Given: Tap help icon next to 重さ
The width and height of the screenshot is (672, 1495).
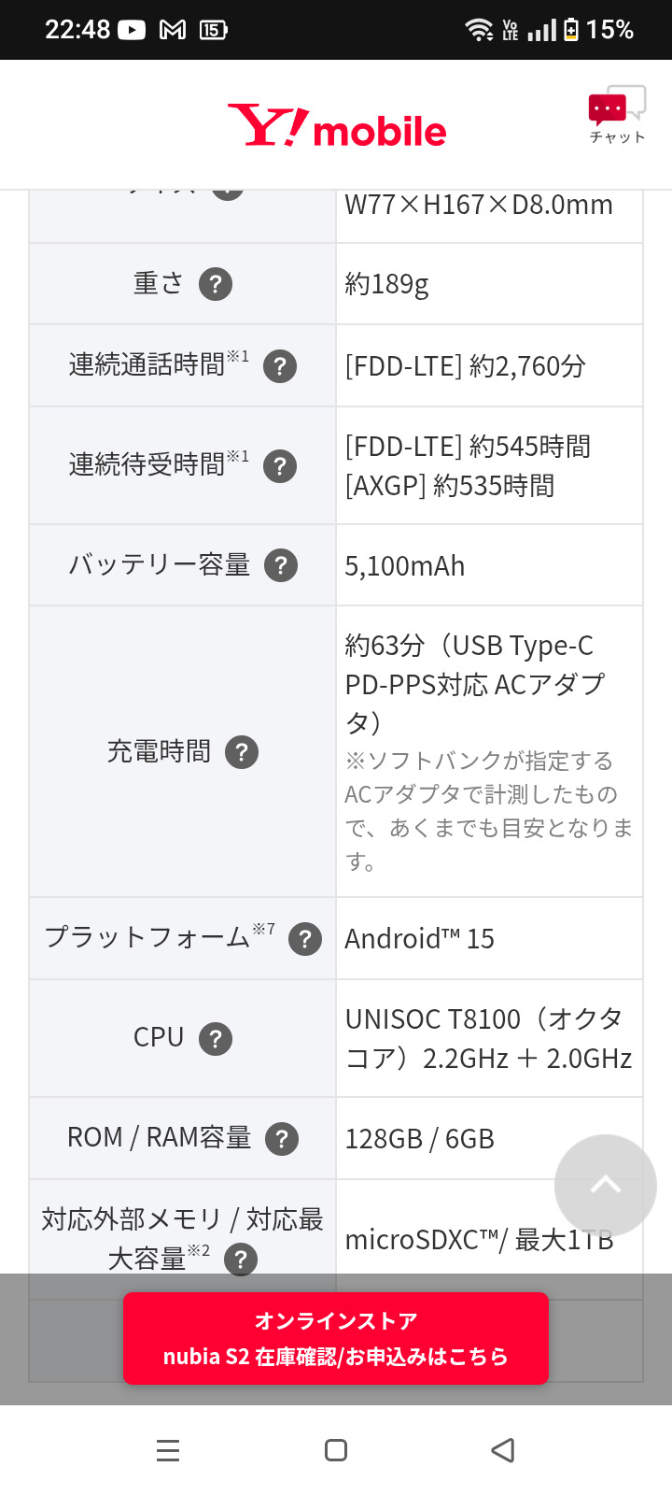Looking at the screenshot, I should coord(216,284).
